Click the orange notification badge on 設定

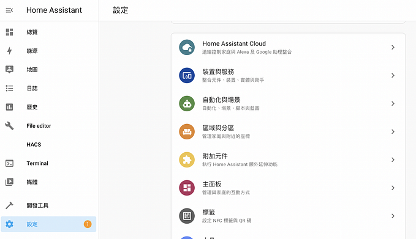(x=88, y=224)
